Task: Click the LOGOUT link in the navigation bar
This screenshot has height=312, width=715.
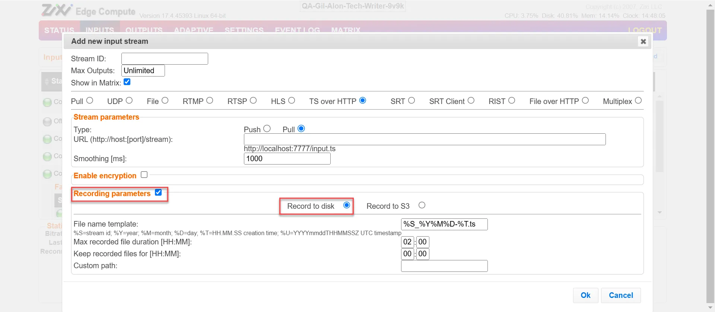Action: pyautogui.click(x=645, y=30)
